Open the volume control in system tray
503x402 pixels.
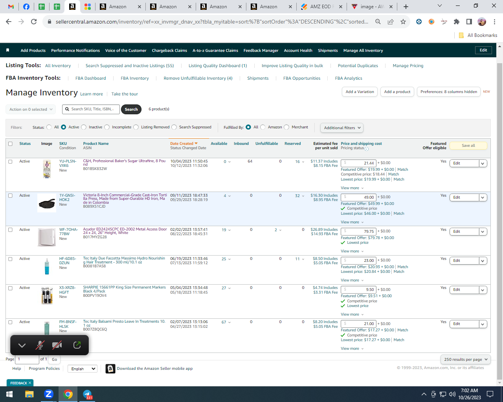point(452,394)
